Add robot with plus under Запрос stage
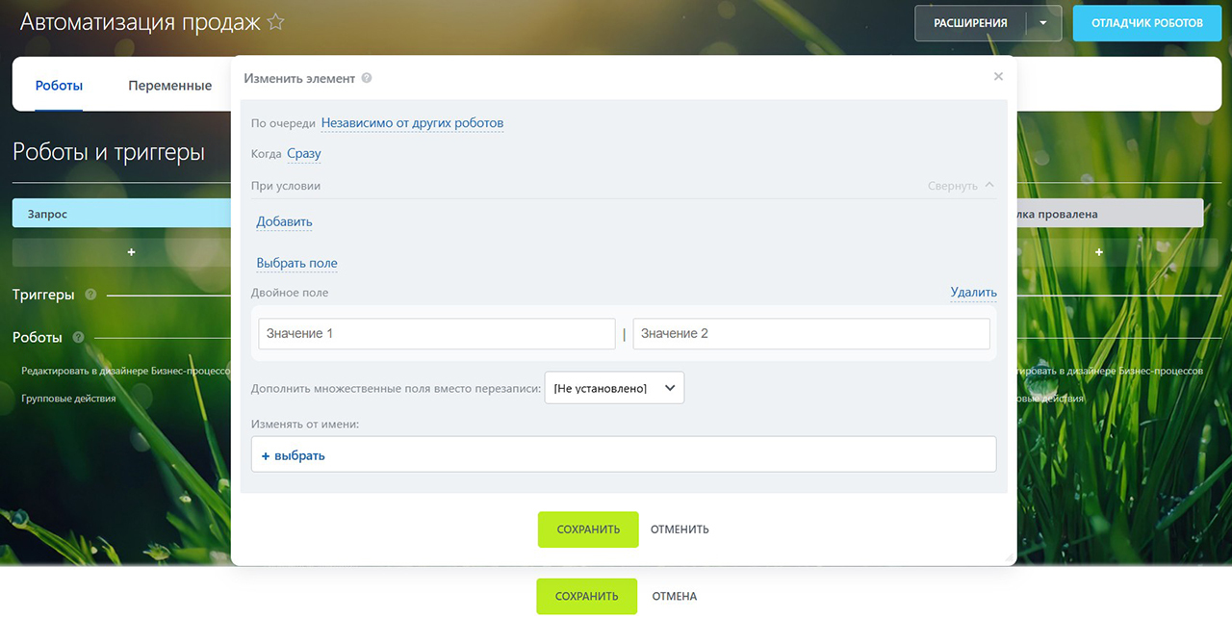Image resolution: width=1232 pixels, height=619 pixels. 131,252
